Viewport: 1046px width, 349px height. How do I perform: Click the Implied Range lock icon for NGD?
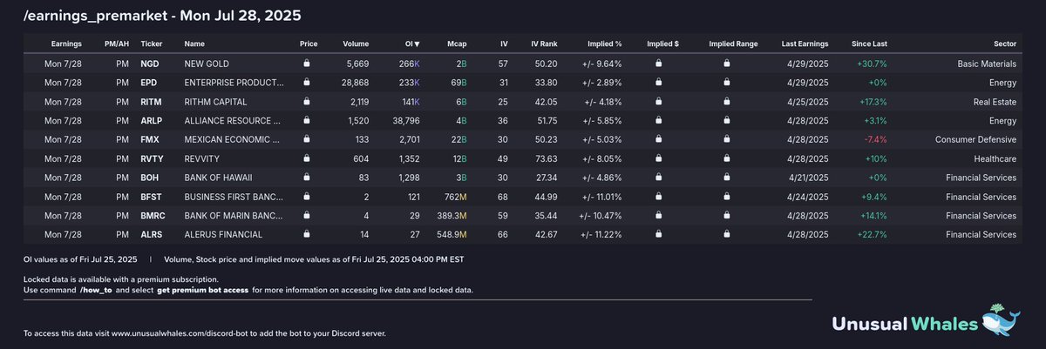click(727, 64)
